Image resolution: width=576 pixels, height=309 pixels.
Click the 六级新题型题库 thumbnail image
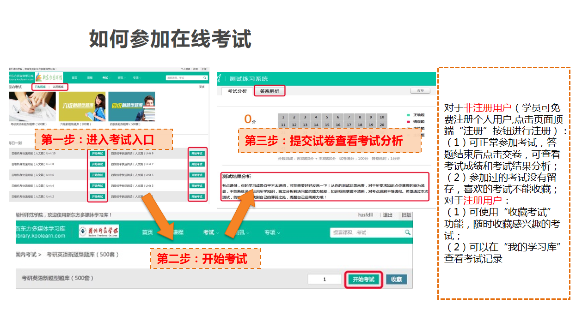pos(82,106)
